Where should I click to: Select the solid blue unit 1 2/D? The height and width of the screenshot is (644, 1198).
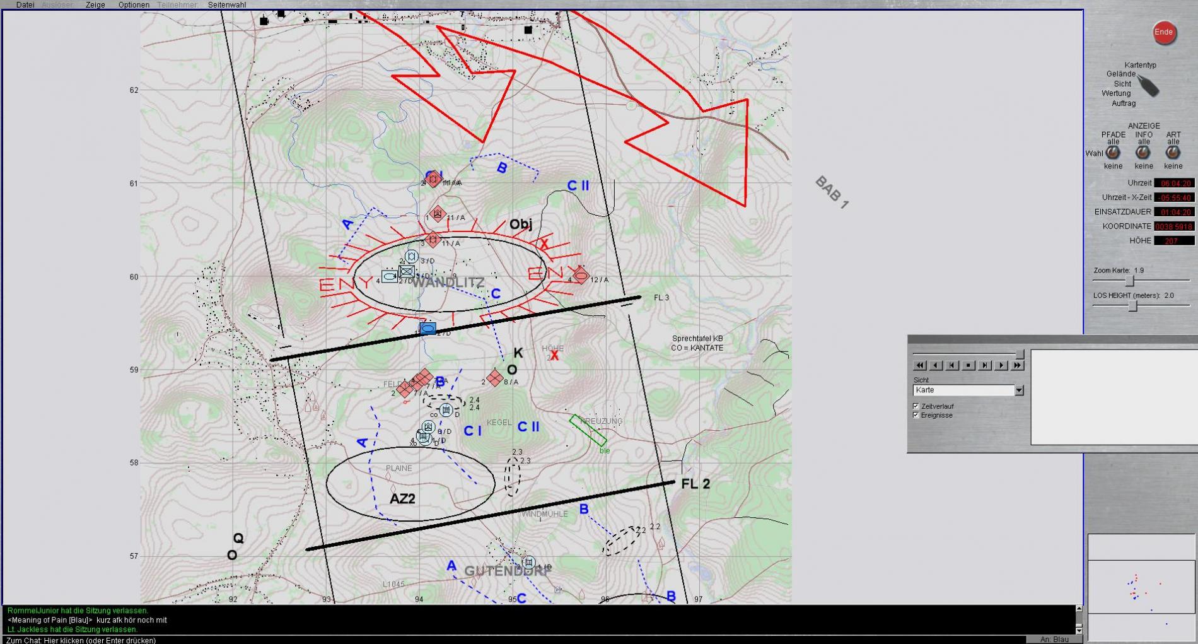click(x=427, y=329)
